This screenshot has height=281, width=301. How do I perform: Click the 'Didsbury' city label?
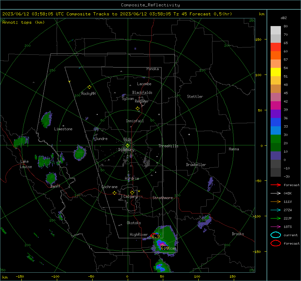tap(126, 150)
